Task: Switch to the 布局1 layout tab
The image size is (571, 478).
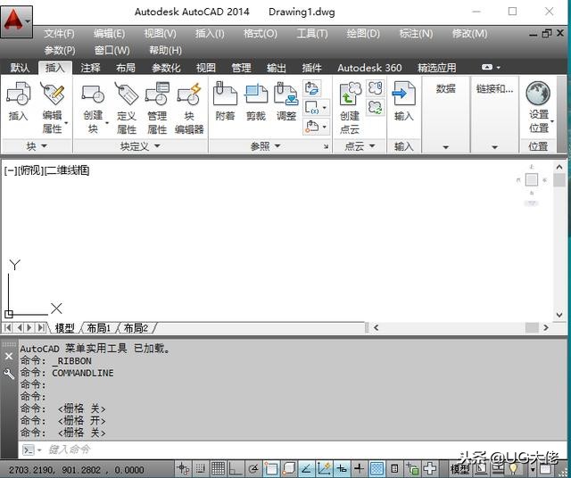Action: [98, 328]
